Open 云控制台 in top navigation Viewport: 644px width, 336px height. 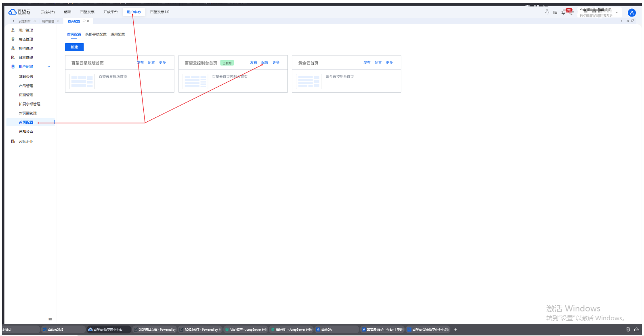tap(48, 12)
